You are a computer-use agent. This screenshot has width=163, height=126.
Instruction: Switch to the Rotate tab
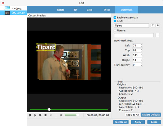(x=61, y=10)
